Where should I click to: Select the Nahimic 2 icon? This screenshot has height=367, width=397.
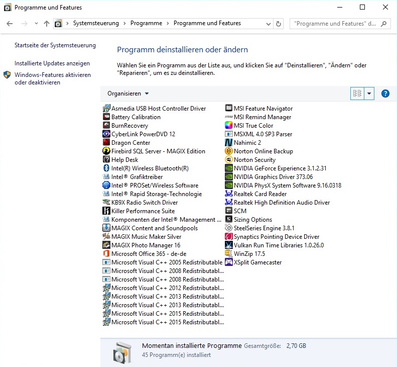click(x=229, y=143)
